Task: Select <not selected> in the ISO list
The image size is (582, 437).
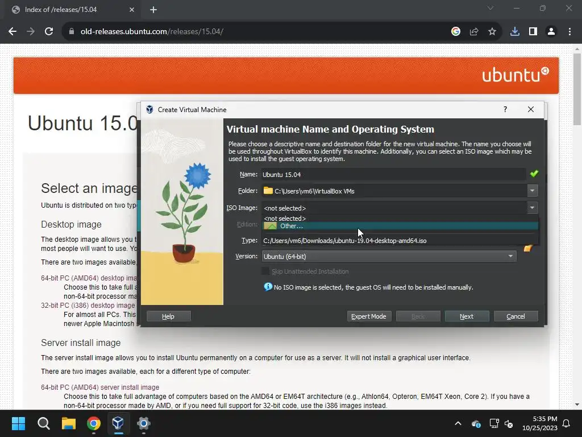Action: tap(400, 218)
